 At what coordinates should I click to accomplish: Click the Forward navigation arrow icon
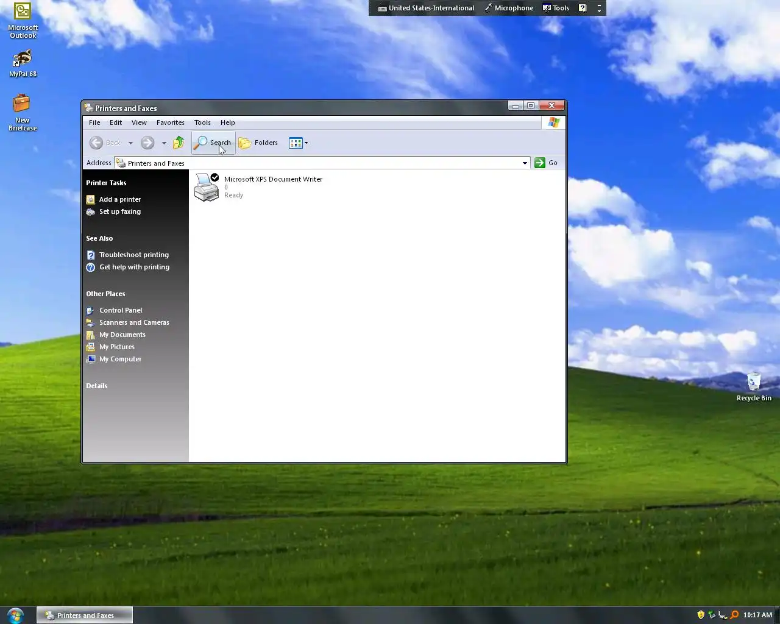pyautogui.click(x=147, y=143)
